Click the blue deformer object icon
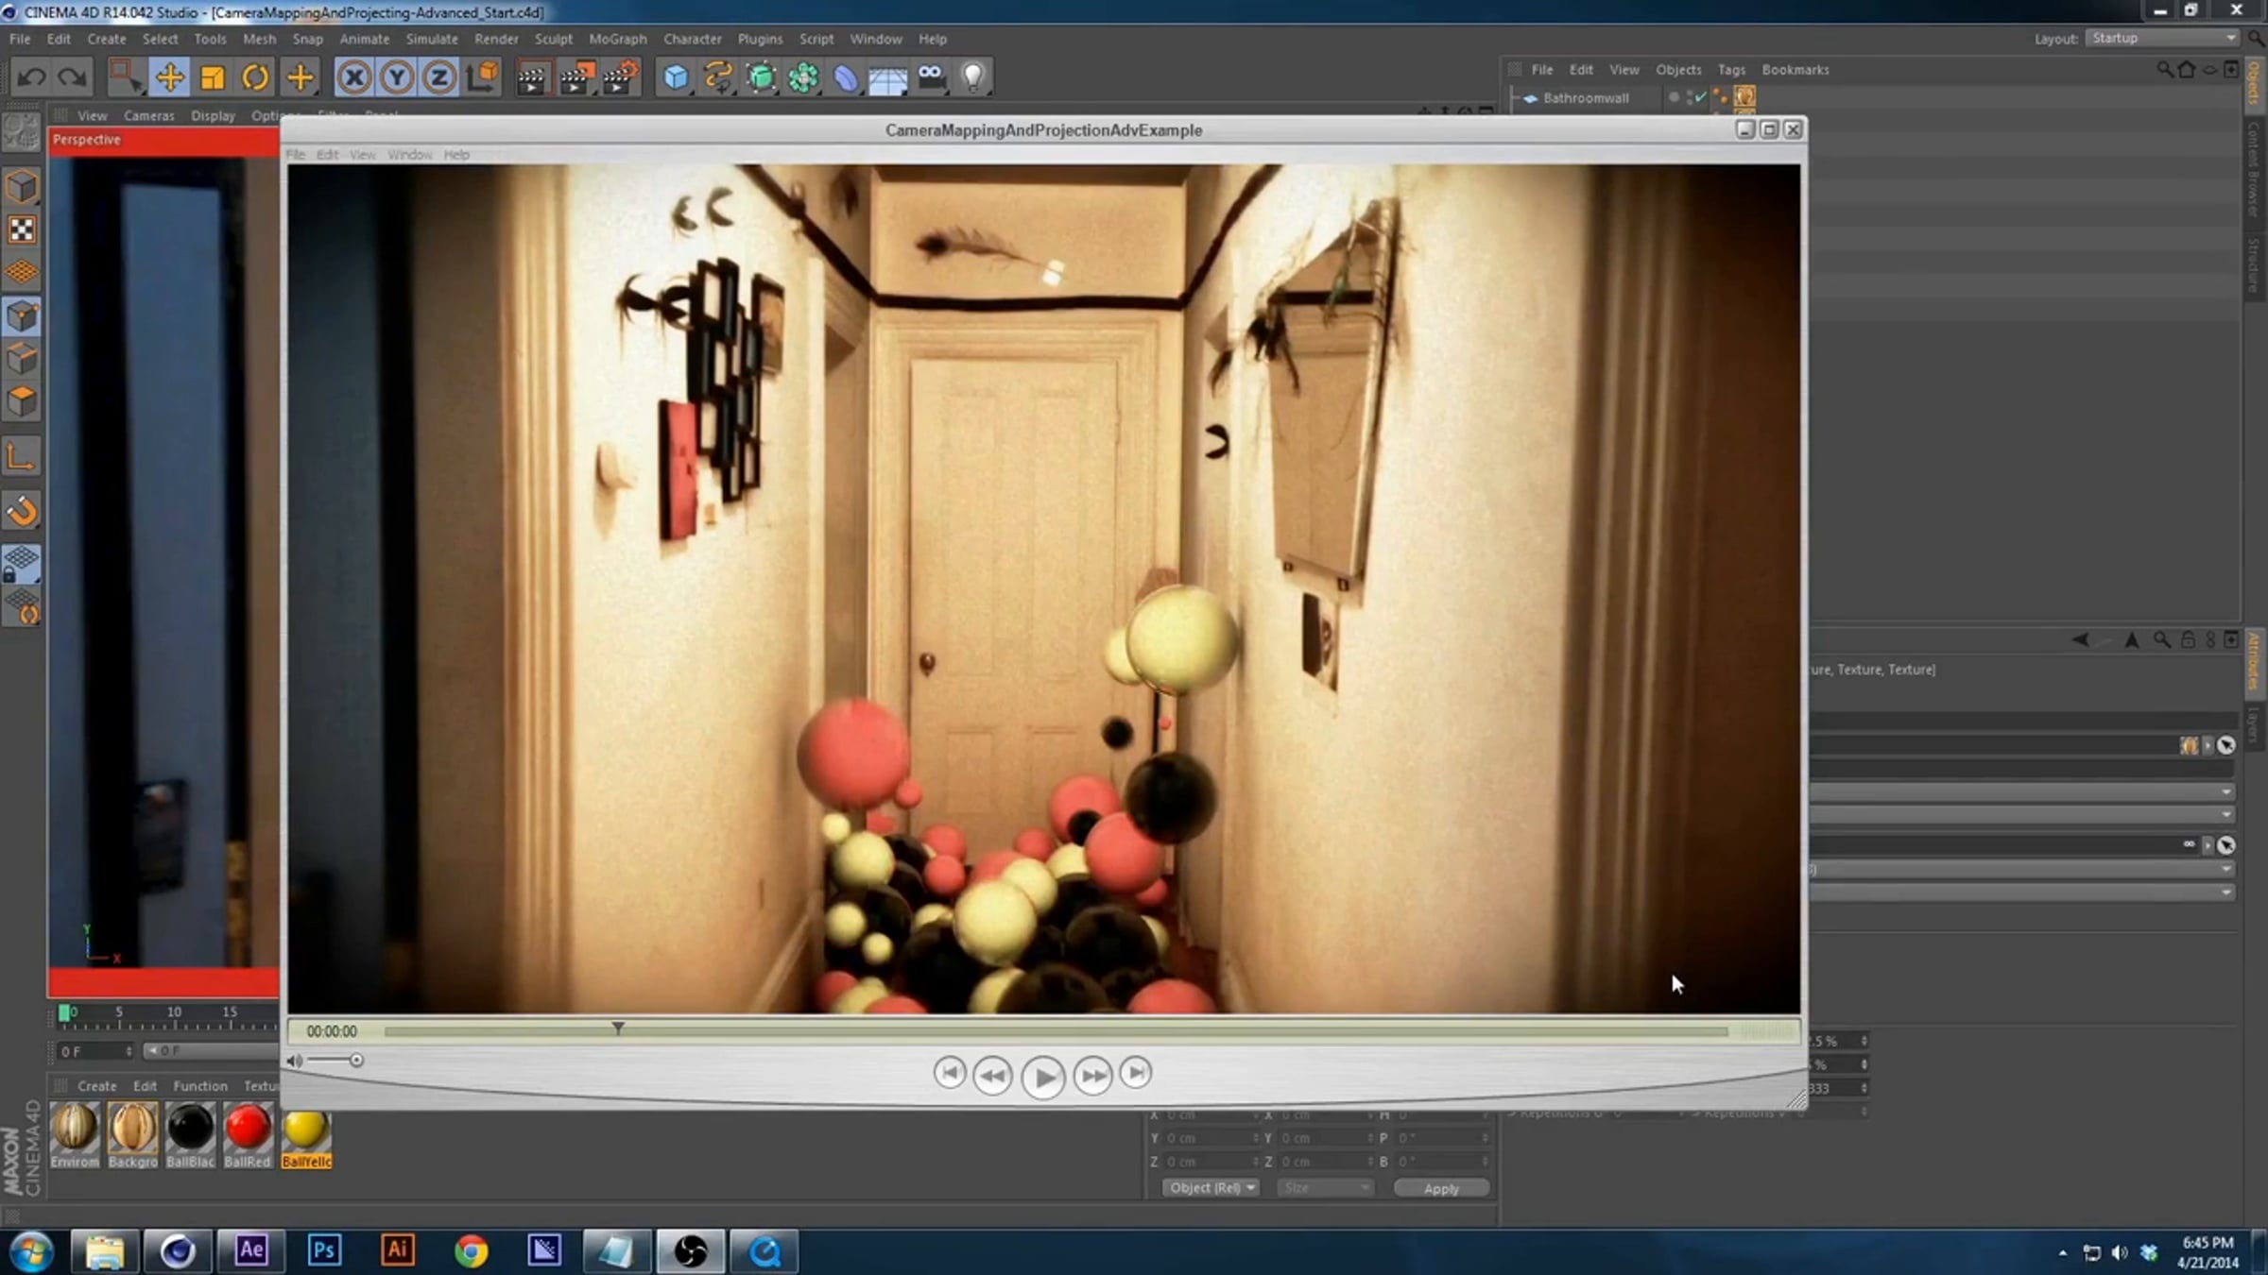 [846, 77]
